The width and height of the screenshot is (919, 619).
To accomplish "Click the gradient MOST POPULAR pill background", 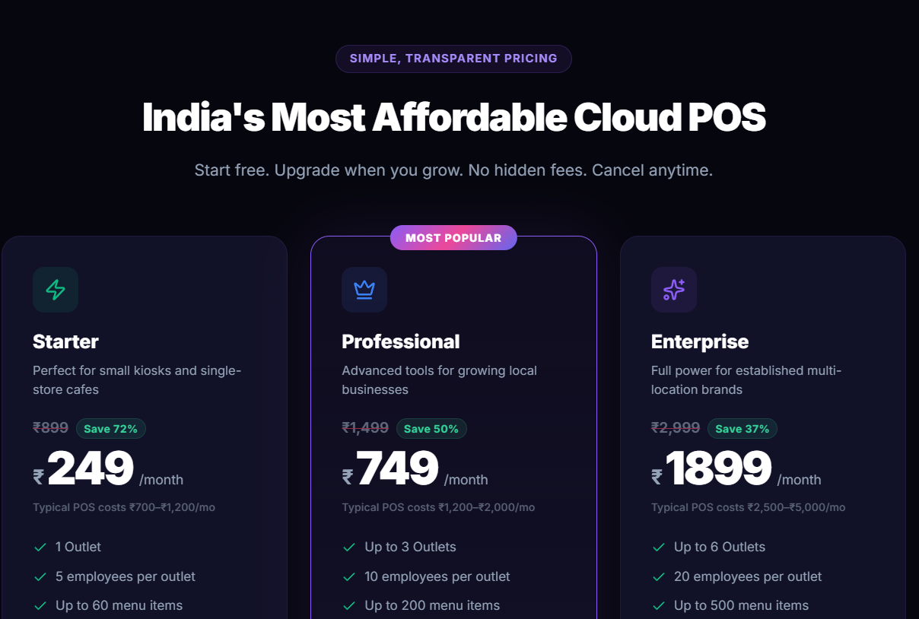I will [x=453, y=237].
